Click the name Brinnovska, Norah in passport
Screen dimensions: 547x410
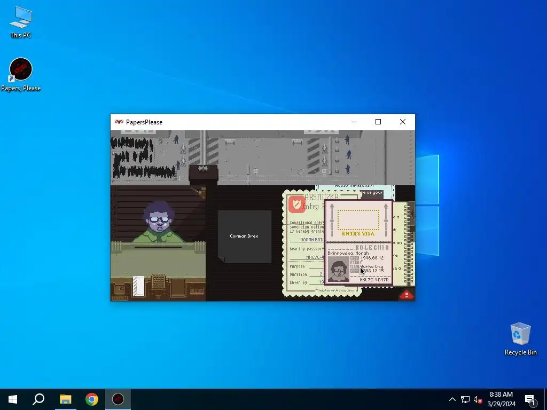click(348, 253)
